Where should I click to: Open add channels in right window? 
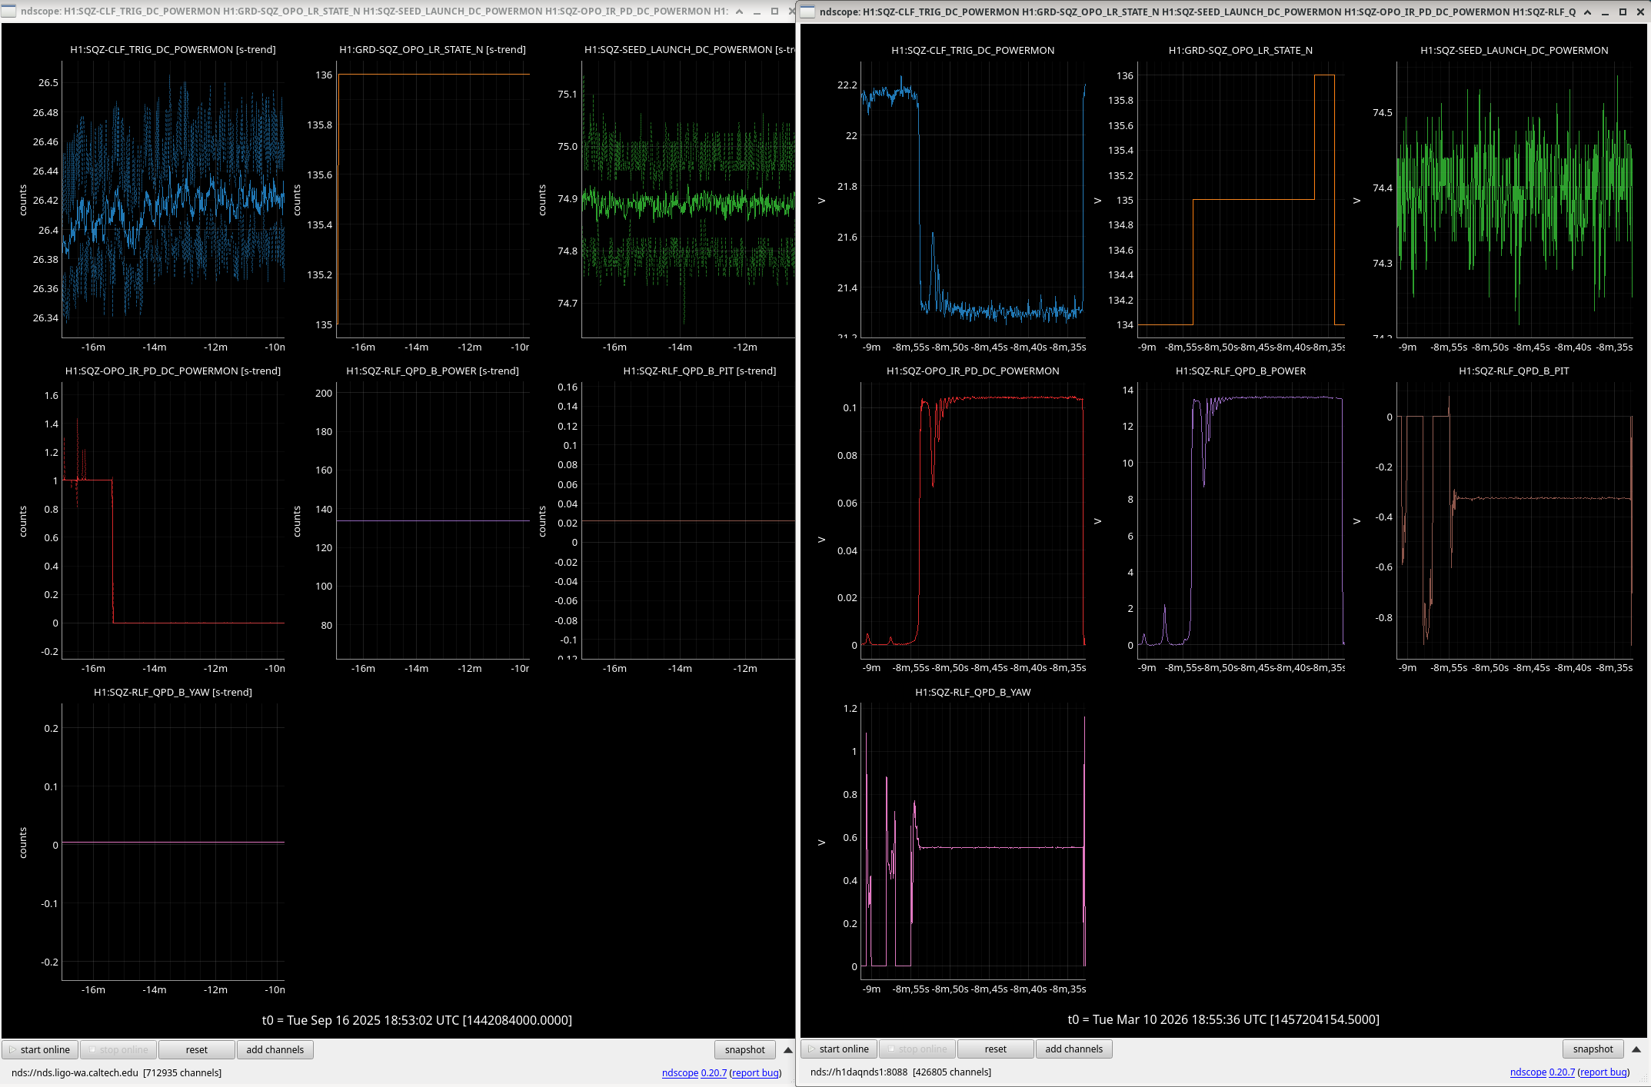point(1073,1049)
